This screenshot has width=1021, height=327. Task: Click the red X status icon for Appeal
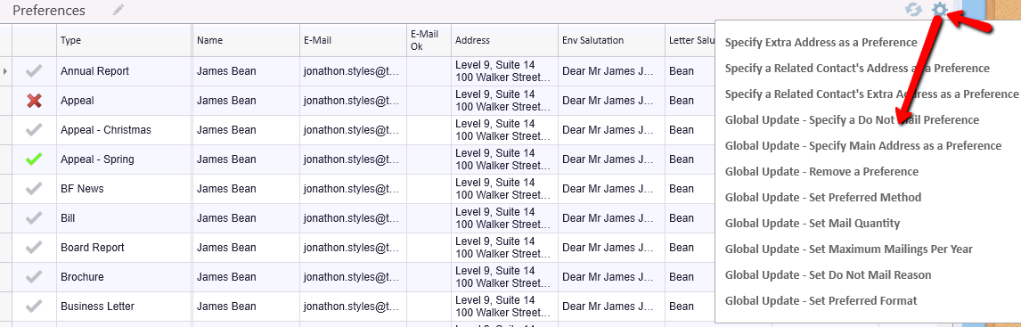[34, 101]
